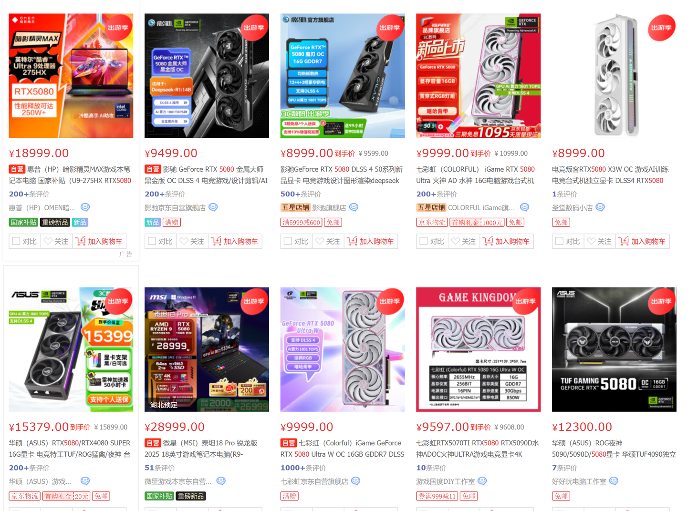Open ASUS TUF GAMING 5080 product image
The width and height of the screenshot is (687, 511).
coord(614,349)
